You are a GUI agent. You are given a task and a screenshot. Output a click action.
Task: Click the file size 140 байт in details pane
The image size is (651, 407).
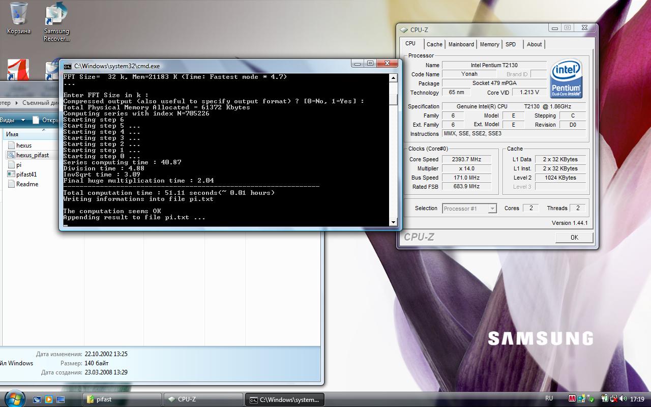pos(97,363)
